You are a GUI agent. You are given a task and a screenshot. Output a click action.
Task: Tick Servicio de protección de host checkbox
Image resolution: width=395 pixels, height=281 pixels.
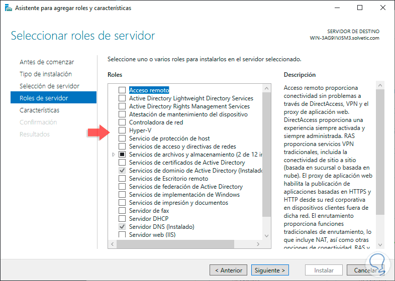[122, 138]
